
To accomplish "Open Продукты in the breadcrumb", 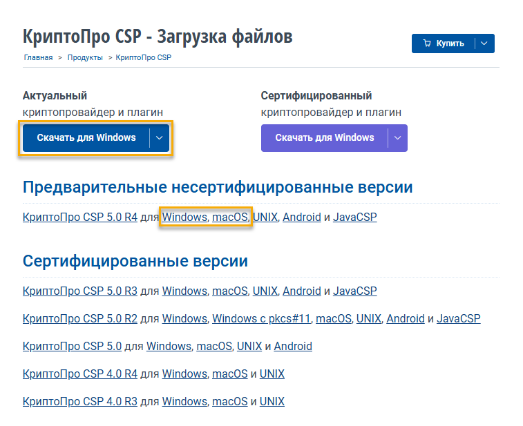I will click(x=85, y=57).
